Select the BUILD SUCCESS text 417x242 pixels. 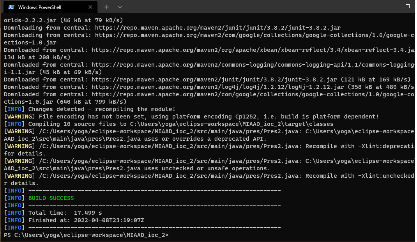[x=51, y=198]
